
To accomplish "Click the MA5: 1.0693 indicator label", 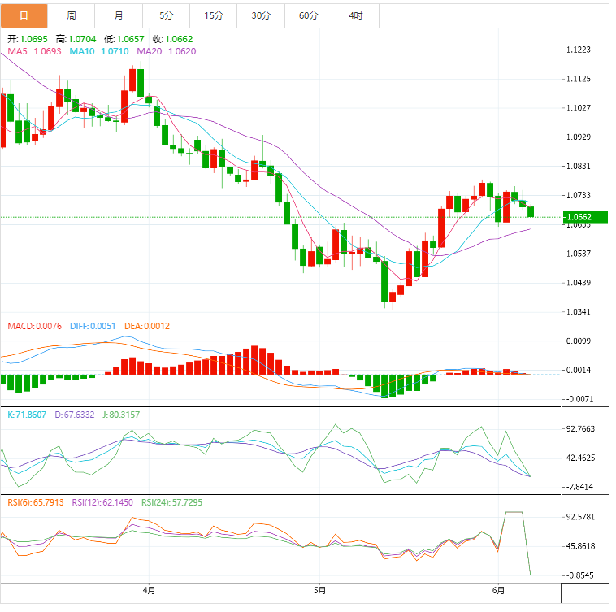I will point(35,51).
